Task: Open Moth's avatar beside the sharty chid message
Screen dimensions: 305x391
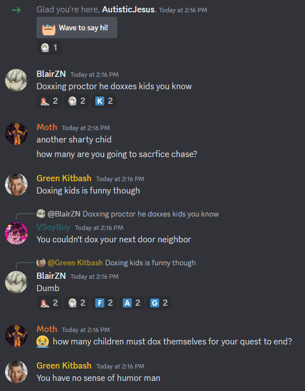Action: click(16, 134)
